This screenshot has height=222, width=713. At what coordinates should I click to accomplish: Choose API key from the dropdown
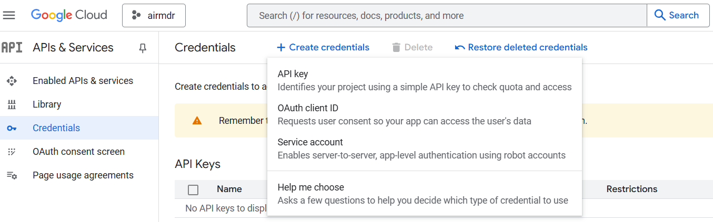point(425,80)
